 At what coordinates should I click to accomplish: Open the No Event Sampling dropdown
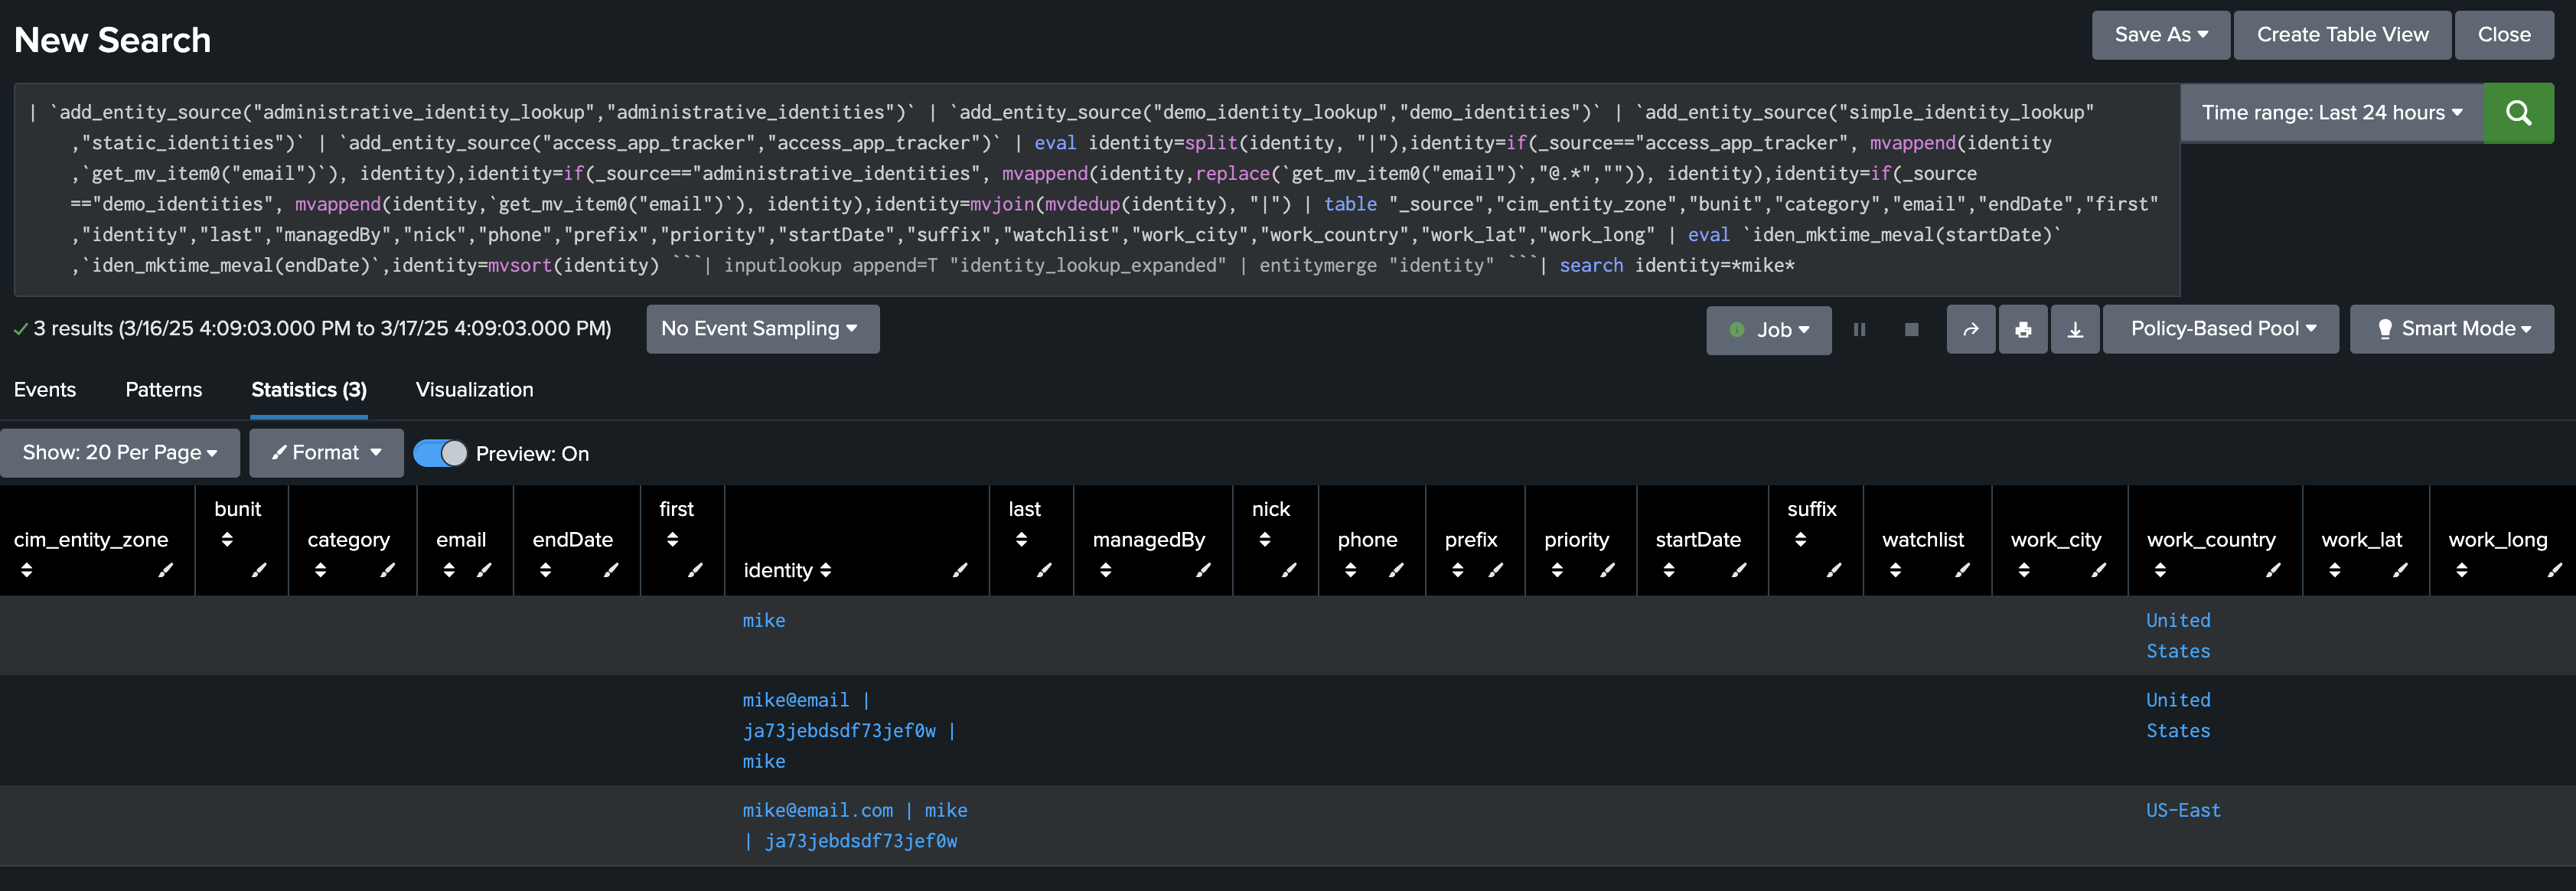pos(762,329)
